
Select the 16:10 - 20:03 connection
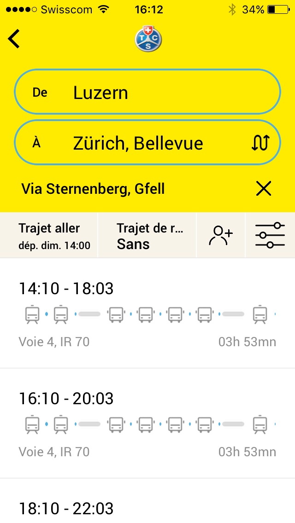click(x=147, y=423)
